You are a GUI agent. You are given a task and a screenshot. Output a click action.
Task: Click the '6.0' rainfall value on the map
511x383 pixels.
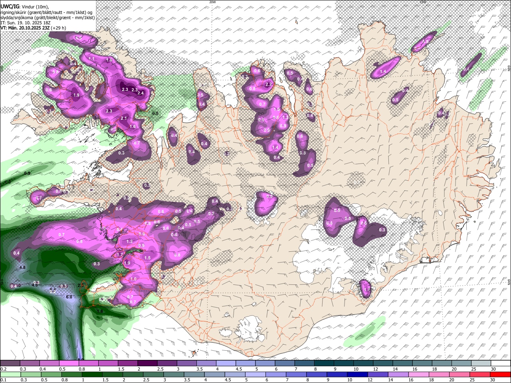(x=69, y=297)
